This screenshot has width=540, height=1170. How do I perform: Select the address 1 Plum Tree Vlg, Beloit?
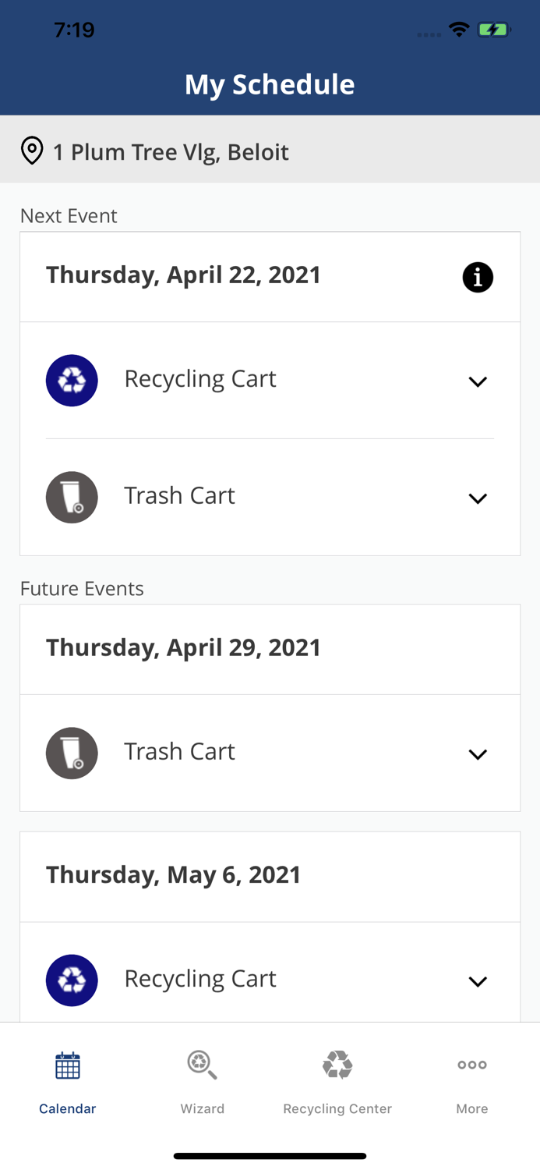171,151
